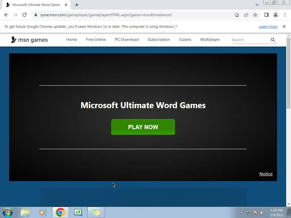
Task: Close the Microsoft Ultimate Word Games tab
Action: [x=66, y=5]
